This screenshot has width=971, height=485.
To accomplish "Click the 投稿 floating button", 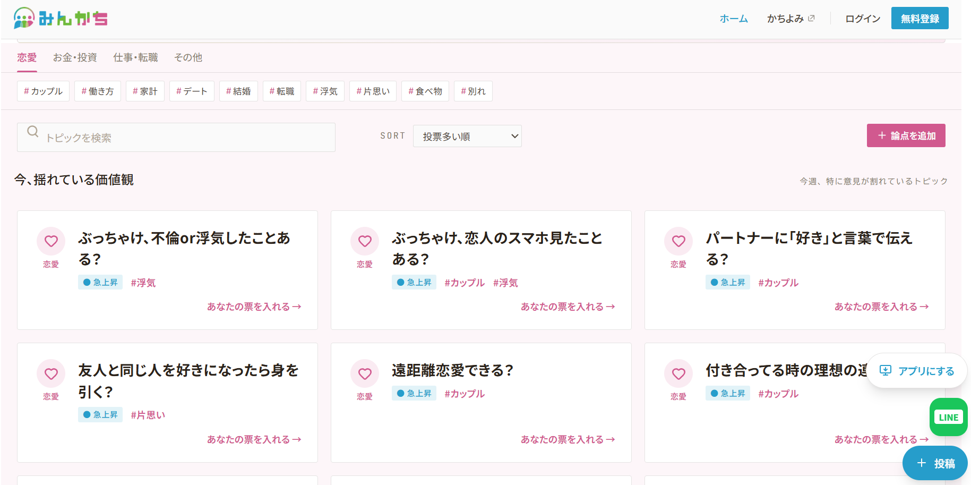I will (x=935, y=463).
